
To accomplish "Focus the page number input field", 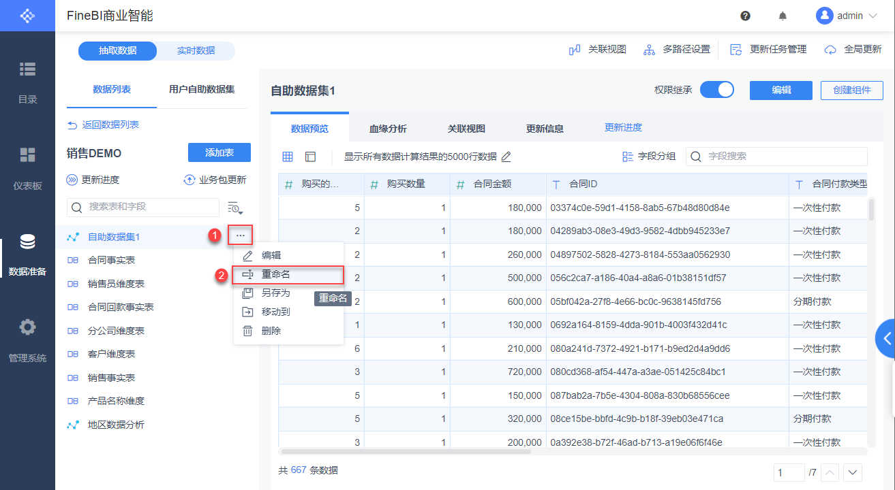I will 789,472.
